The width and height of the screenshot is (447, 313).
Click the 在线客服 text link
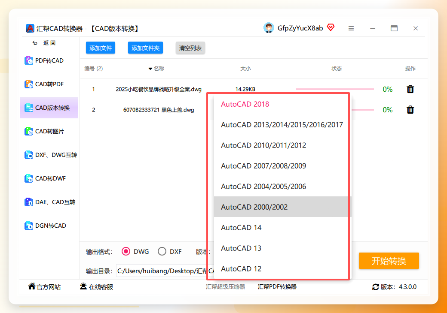point(101,287)
